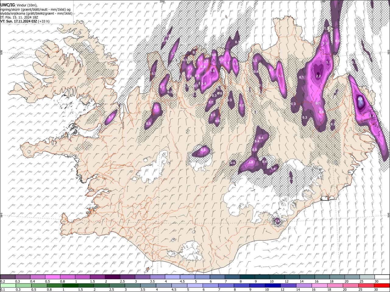Pick the bright red 30 swatch in lower legend

[382, 285]
